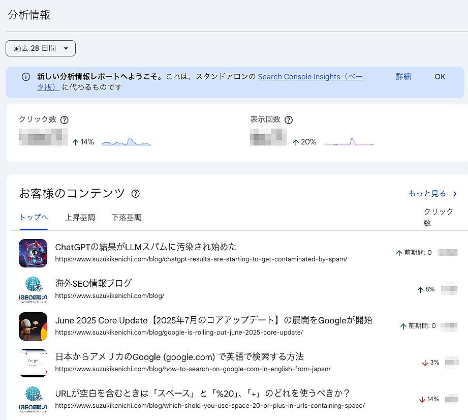This screenshot has height=420, width=468.
Task: Dismiss banner with the OK button
Action: pos(440,77)
